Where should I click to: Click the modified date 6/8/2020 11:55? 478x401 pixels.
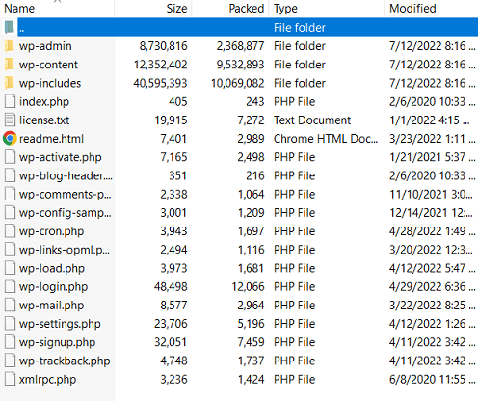432,380
